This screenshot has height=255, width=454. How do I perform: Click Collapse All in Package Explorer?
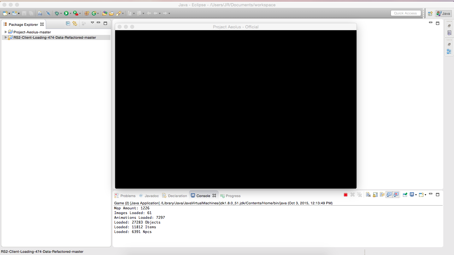68,23
